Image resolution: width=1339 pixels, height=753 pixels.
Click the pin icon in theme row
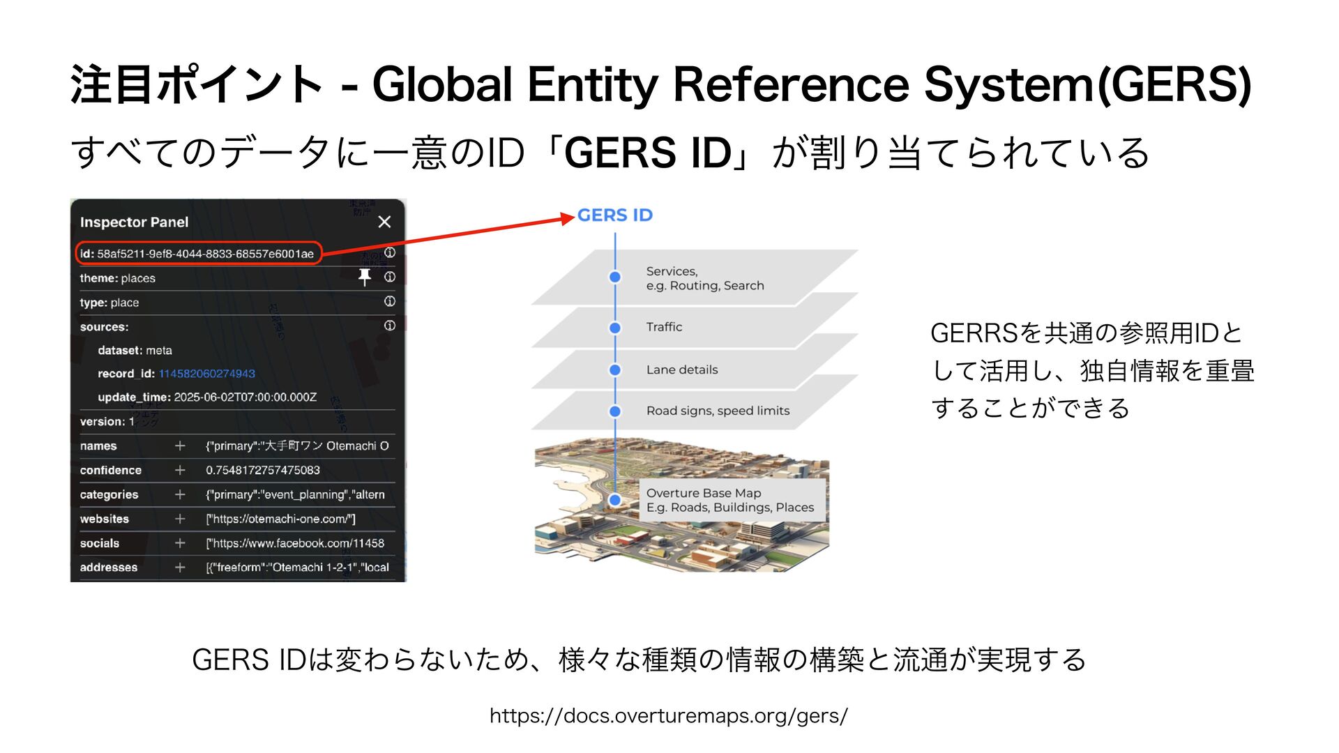[365, 277]
